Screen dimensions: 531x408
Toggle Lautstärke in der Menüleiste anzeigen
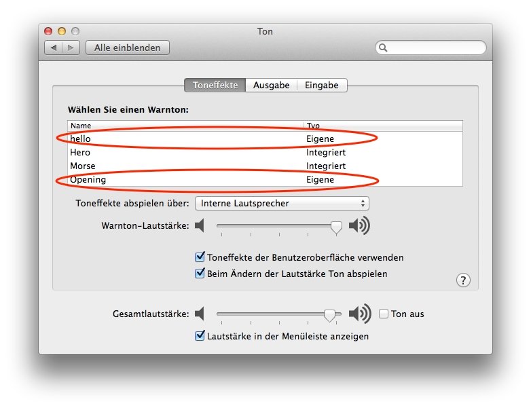200,336
